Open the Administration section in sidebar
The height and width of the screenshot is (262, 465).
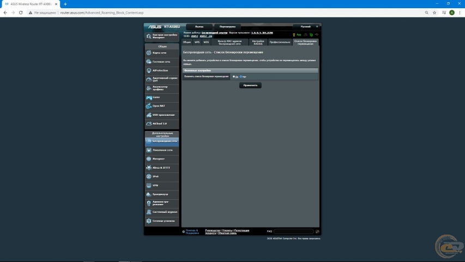pyautogui.click(x=161, y=203)
